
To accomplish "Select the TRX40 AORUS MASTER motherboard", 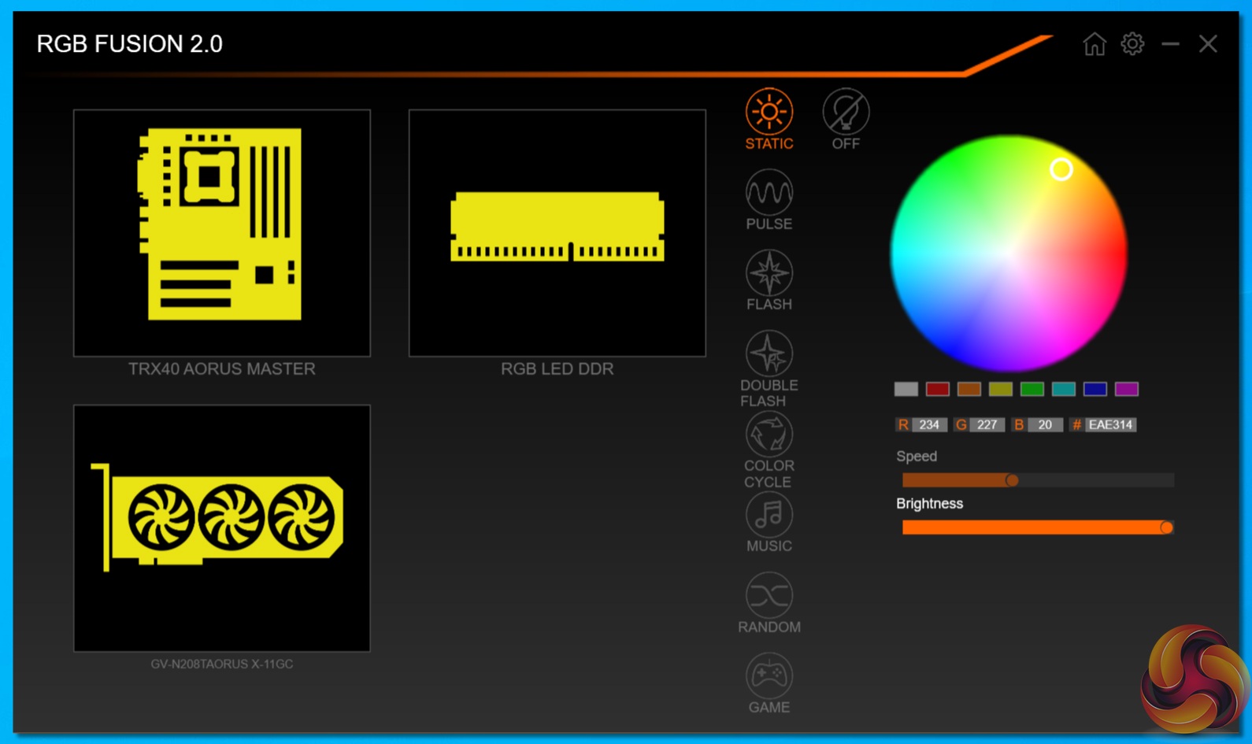I will click(222, 233).
